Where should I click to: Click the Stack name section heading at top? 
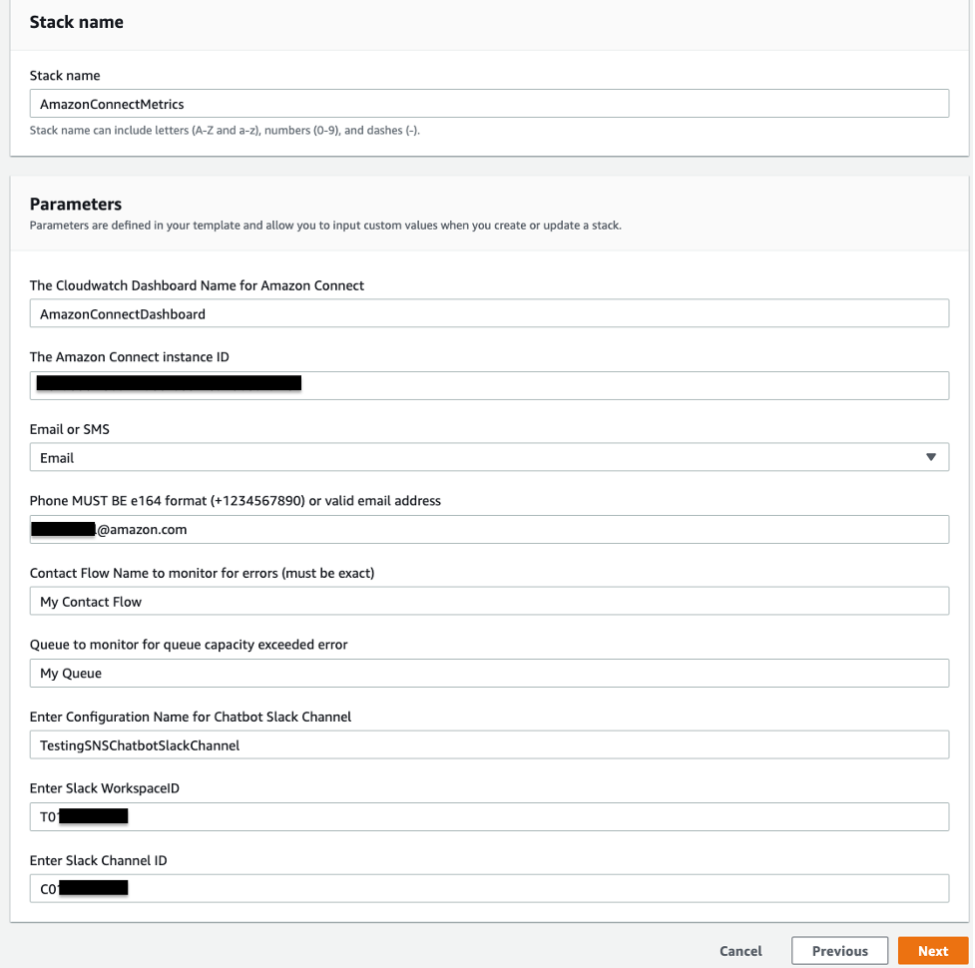pos(77,22)
